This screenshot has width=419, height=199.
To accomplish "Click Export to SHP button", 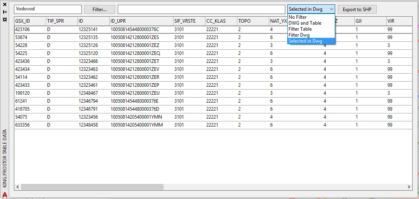I will point(357,9).
